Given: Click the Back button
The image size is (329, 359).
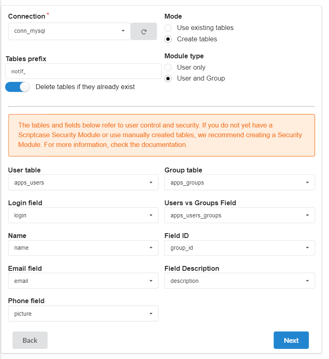Looking at the screenshot, I should [x=30, y=340].
